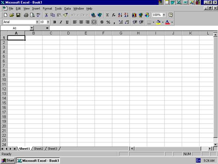Click the column D header
The image size is (218, 164).
[x=68, y=33]
